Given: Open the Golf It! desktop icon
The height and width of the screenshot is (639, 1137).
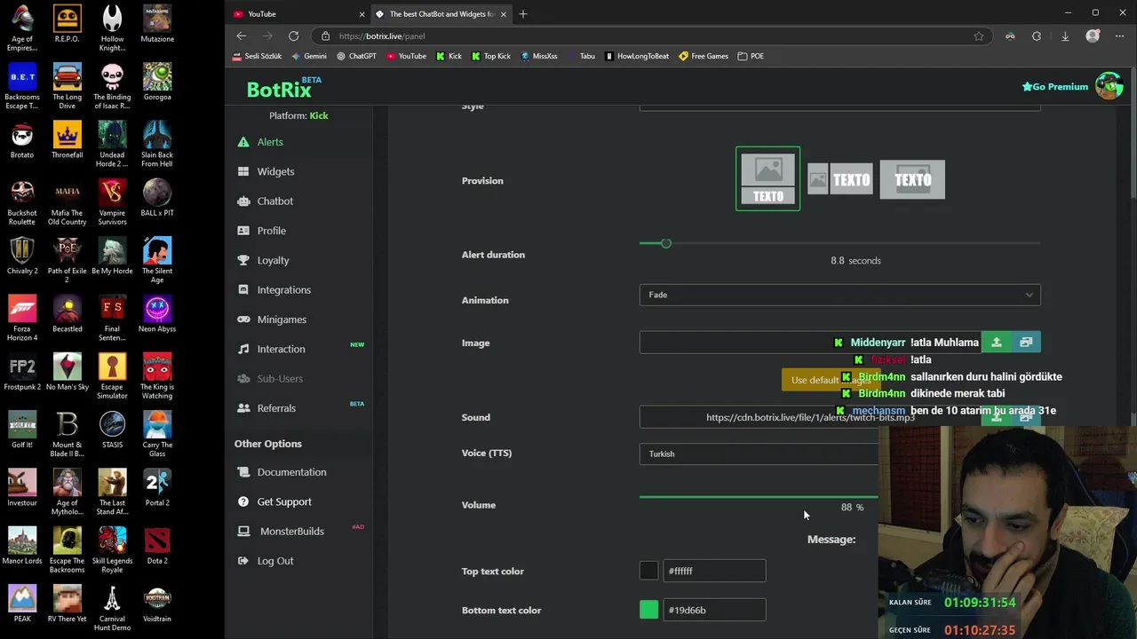Looking at the screenshot, I should pos(22,430).
